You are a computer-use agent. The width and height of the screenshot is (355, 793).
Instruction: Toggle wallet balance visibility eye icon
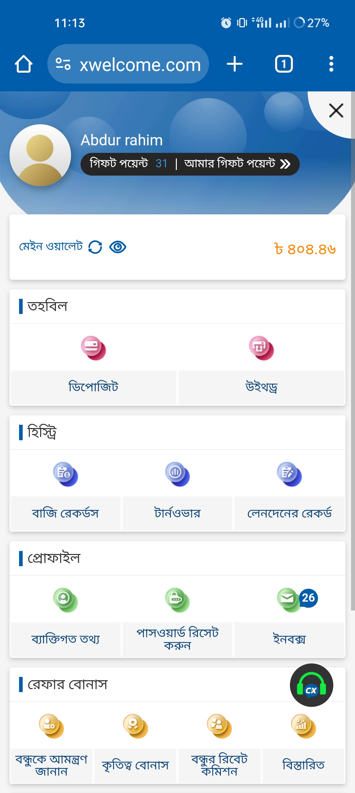[118, 247]
